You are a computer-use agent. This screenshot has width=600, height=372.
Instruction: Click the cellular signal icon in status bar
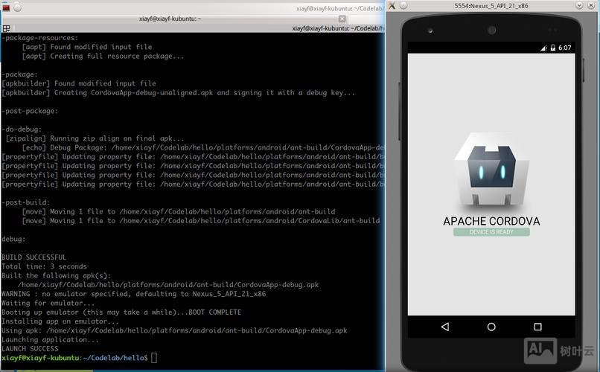pos(543,48)
